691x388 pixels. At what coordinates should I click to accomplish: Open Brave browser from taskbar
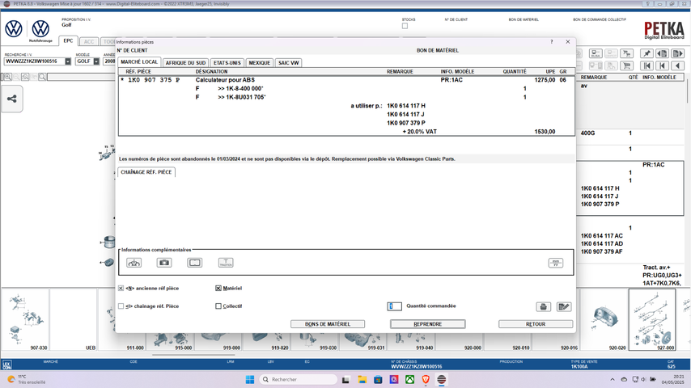(x=426, y=379)
